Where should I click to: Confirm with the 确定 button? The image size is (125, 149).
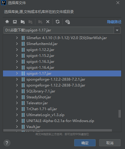coord(85,143)
